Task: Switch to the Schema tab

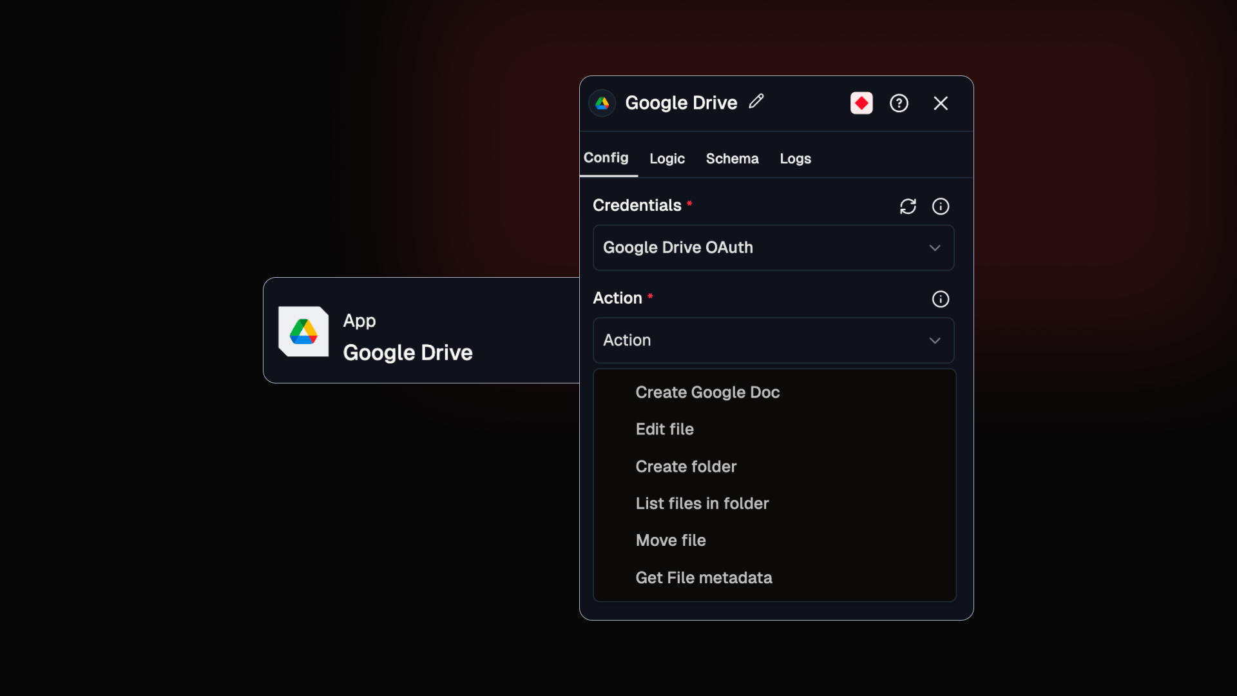Action: click(732, 159)
